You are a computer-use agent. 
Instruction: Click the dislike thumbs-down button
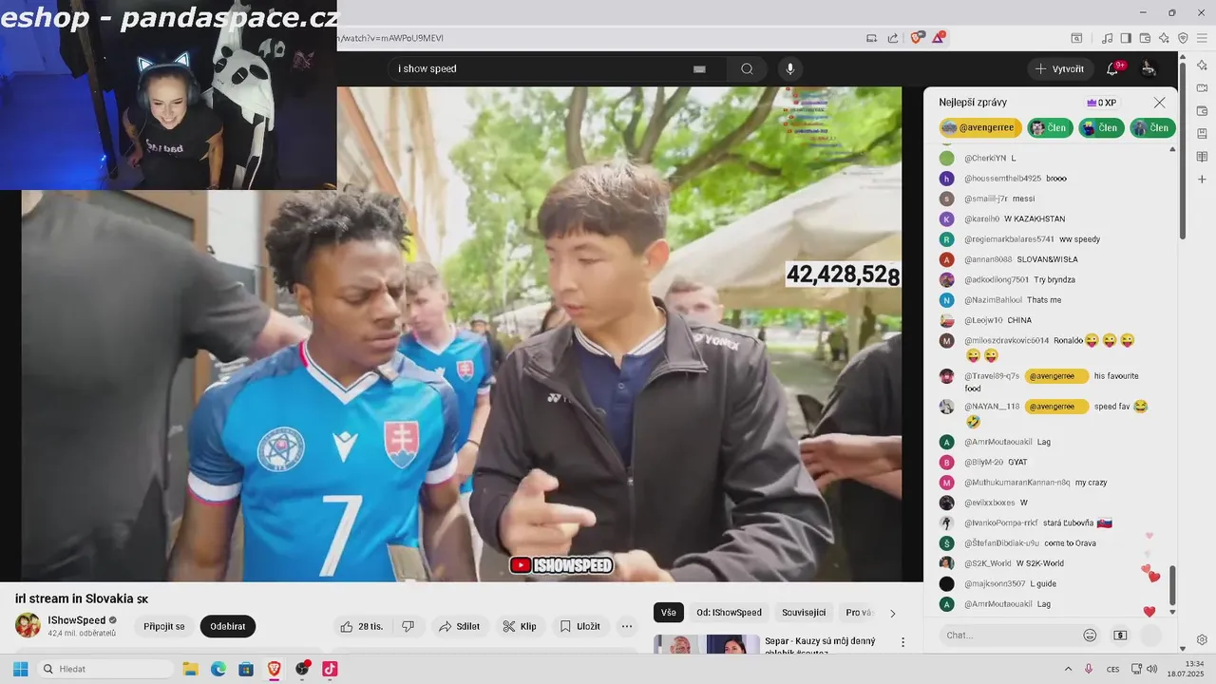coord(408,626)
